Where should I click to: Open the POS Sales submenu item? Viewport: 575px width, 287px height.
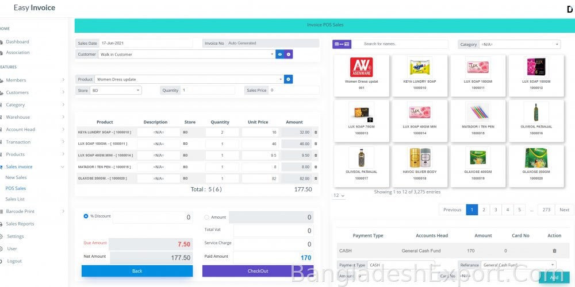coord(16,188)
